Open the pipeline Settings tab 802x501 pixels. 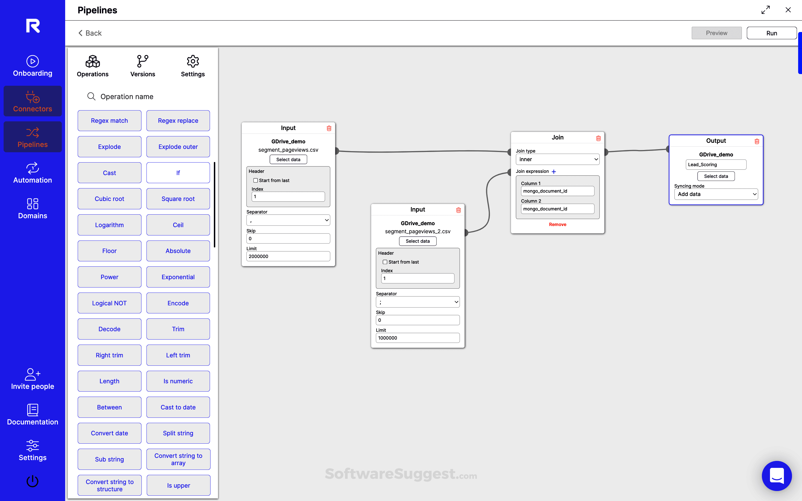click(192, 66)
